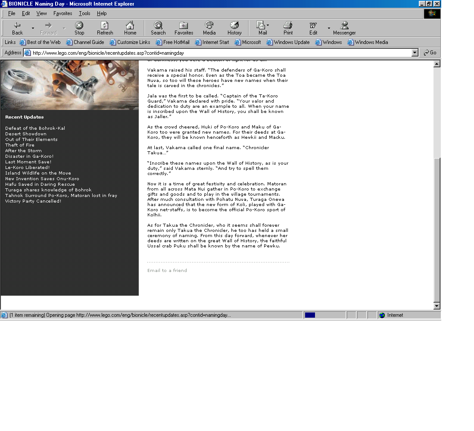The image size is (474, 431).
Task: Click the Go button next to address
Action: click(x=430, y=53)
